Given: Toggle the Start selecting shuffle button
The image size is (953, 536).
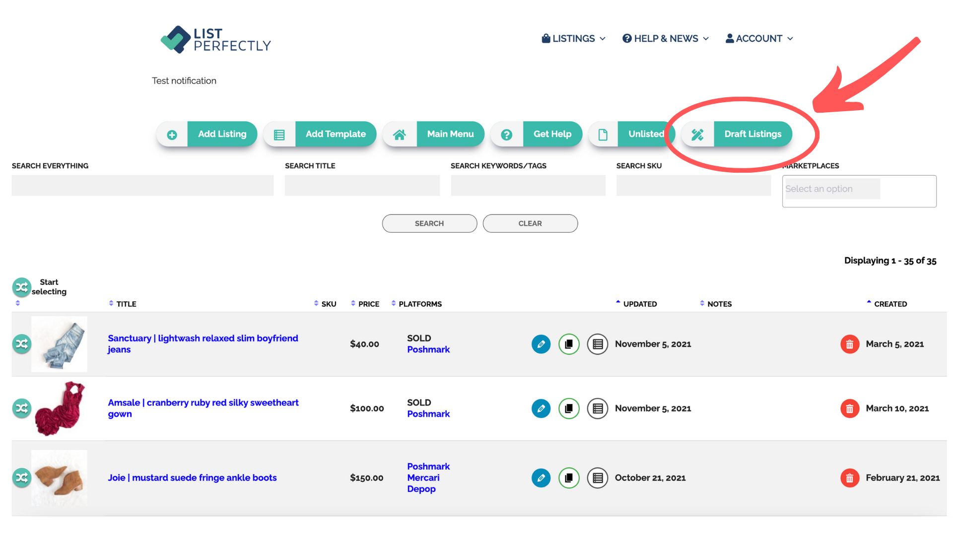Looking at the screenshot, I should [x=21, y=287].
